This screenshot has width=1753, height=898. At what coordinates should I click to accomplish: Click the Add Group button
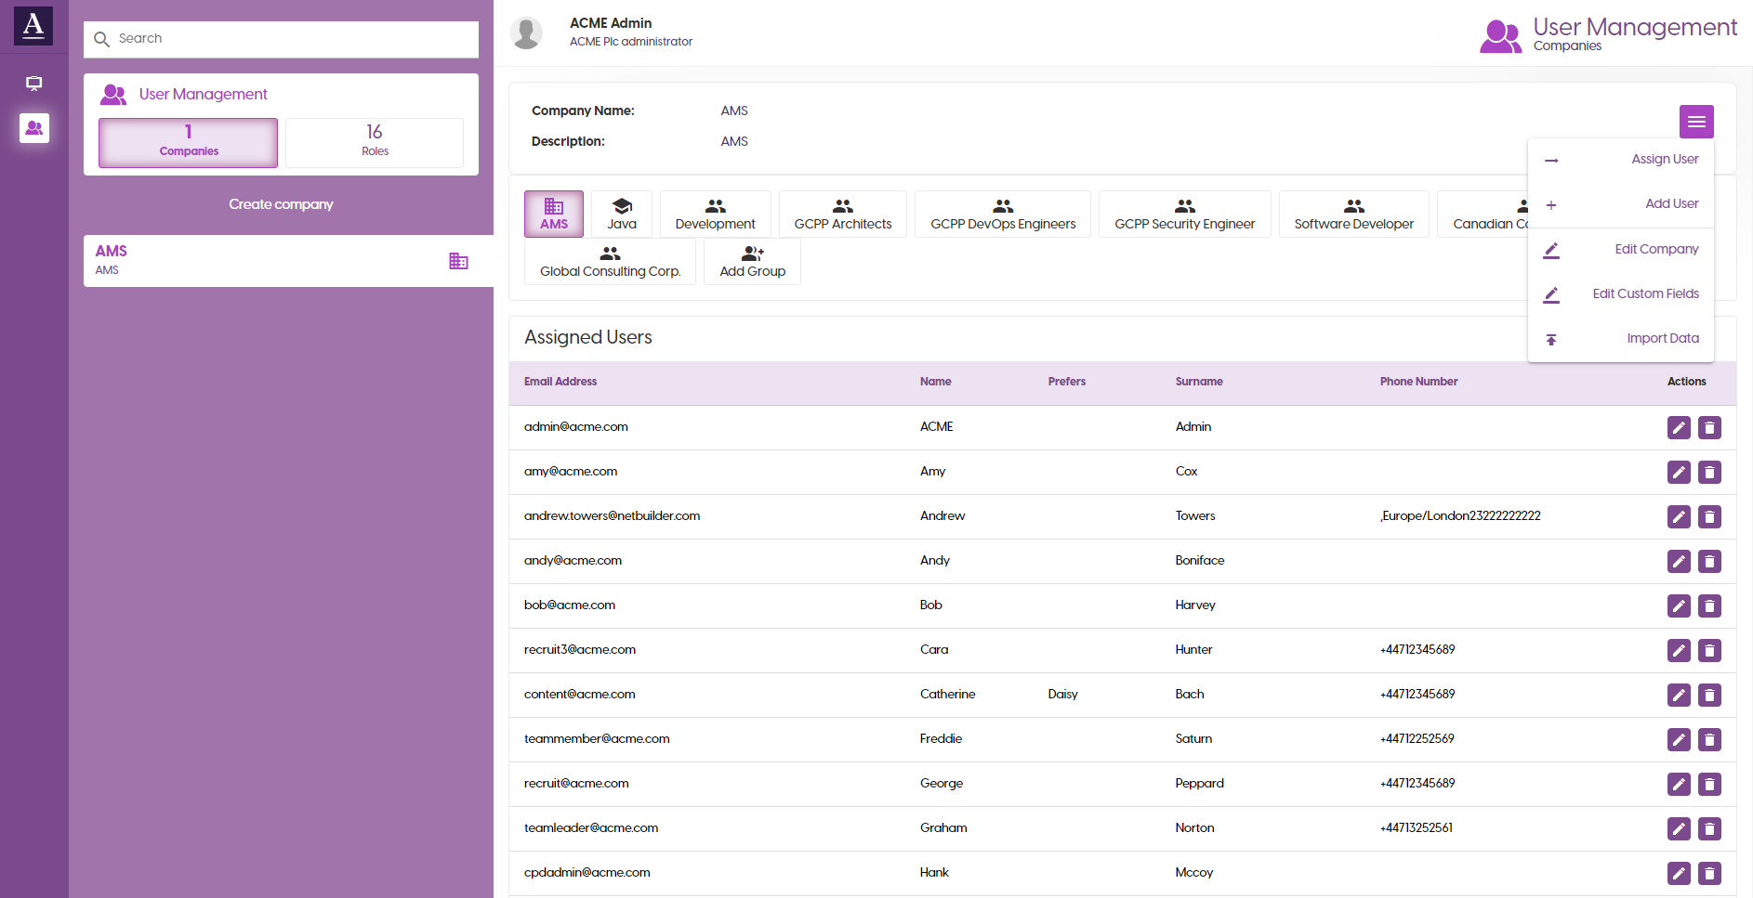[752, 262]
